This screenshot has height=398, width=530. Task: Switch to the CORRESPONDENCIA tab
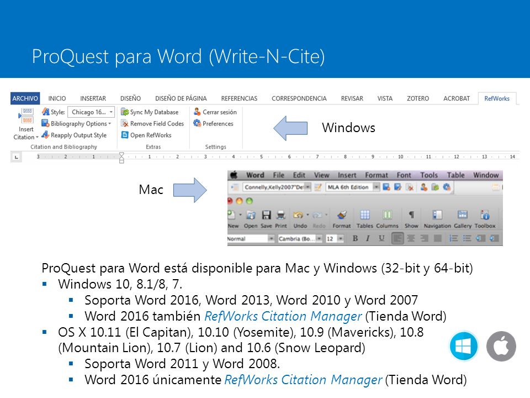(x=299, y=98)
